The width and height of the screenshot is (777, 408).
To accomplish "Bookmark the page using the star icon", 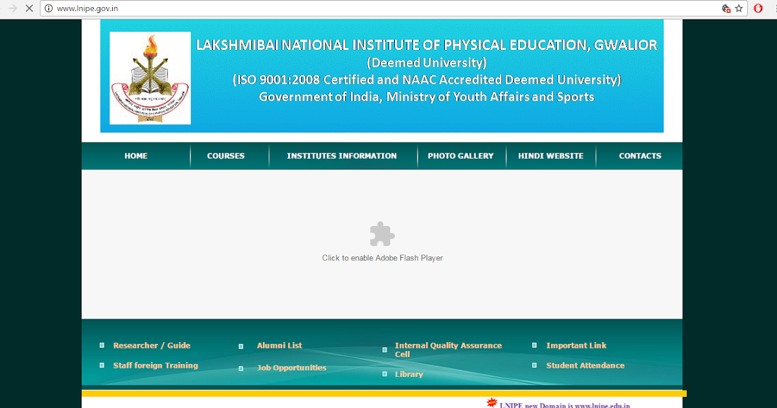I will coord(739,8).
